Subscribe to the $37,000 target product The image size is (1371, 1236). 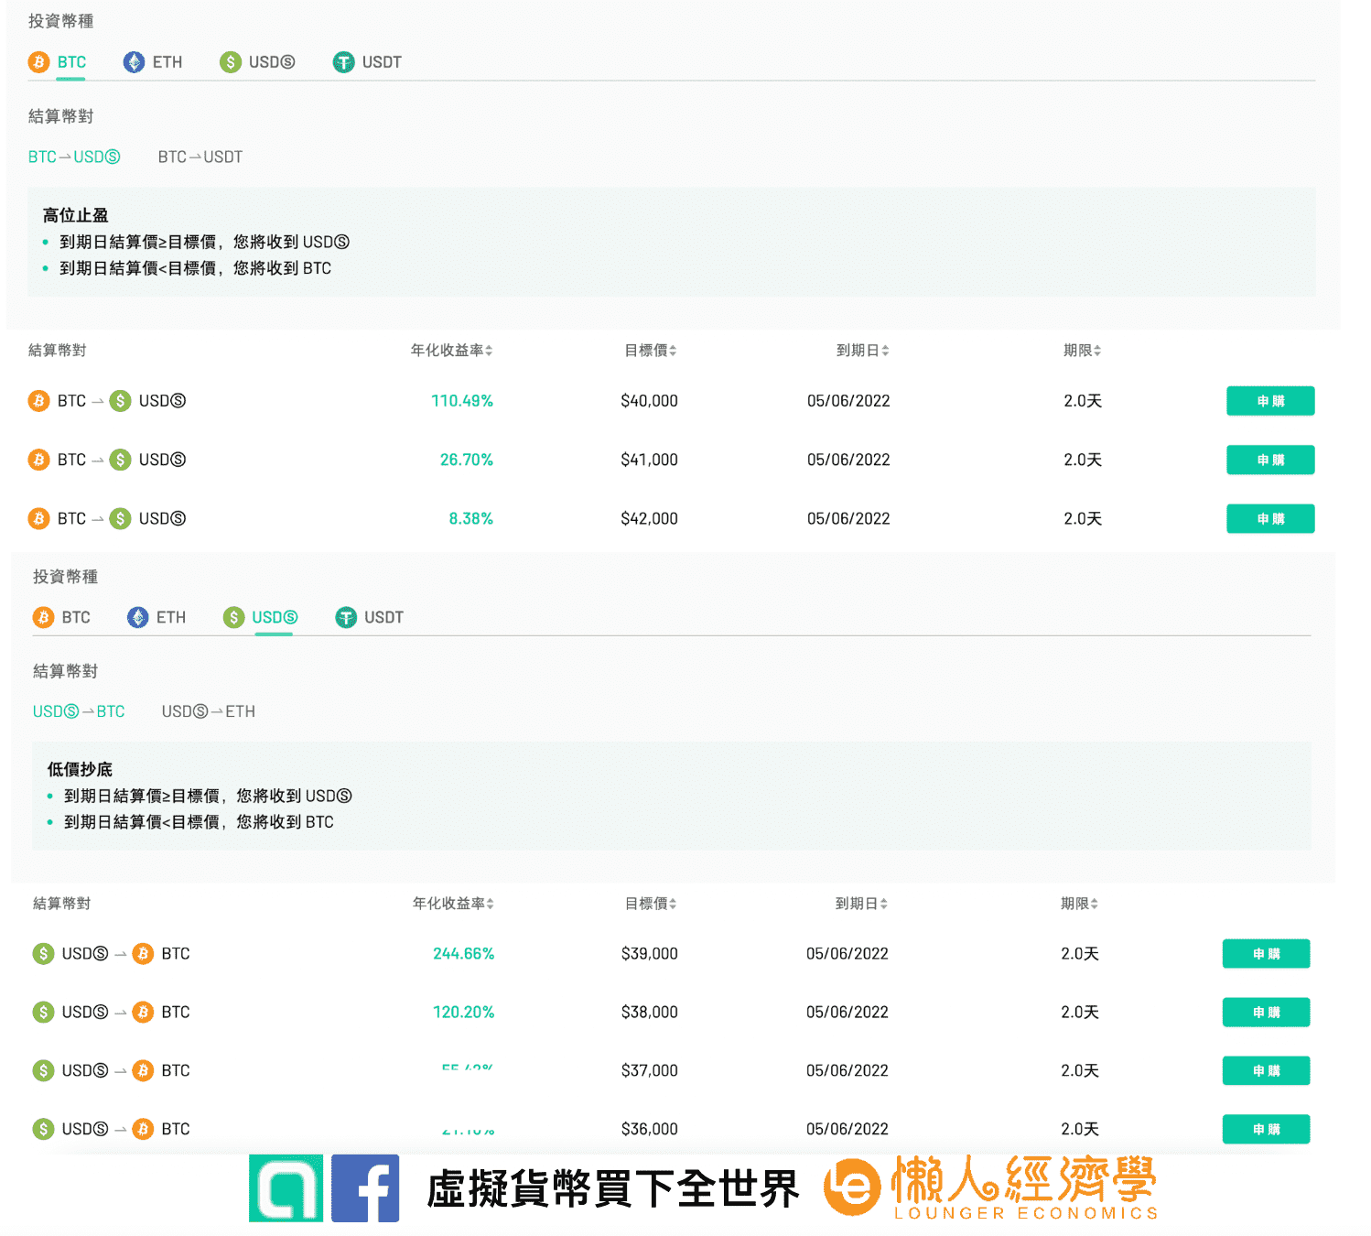click(x=1267, y=1071)
